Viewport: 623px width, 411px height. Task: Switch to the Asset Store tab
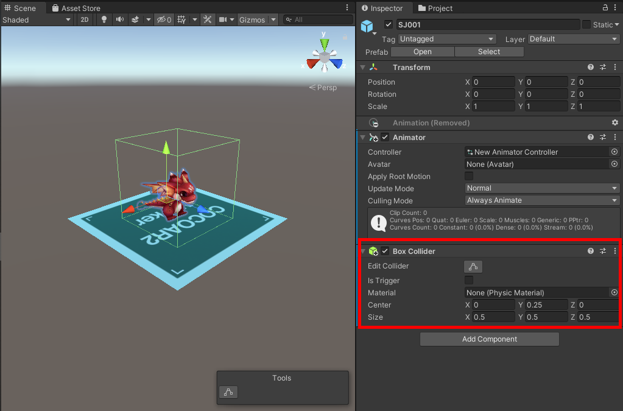[76, 8]
